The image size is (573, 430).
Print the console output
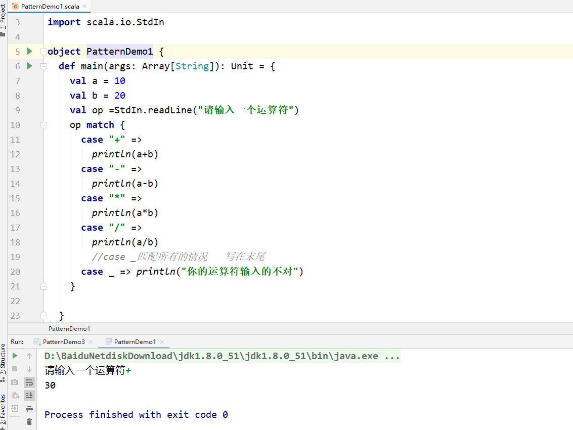29,409
